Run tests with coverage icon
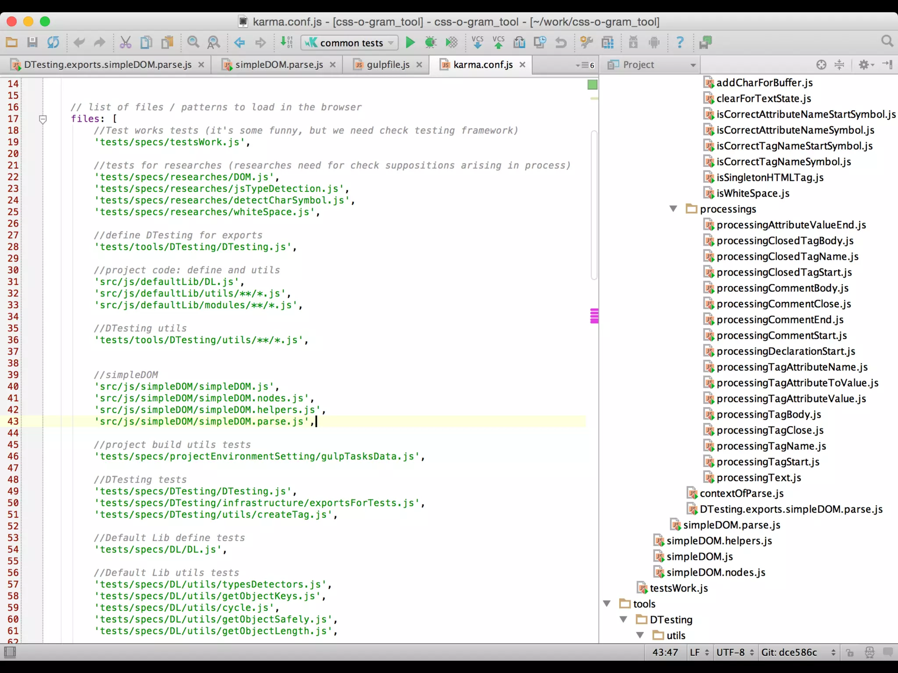The width and height of the screenshot is (898, 673). (452, 43)
